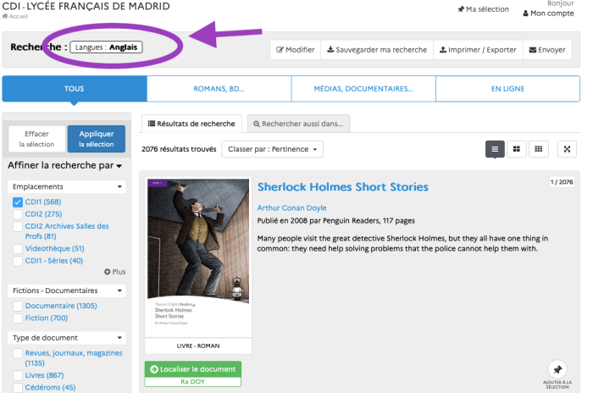Click the expand fullscreen icon
Screen dimensions: 593x393
(568, 149)
